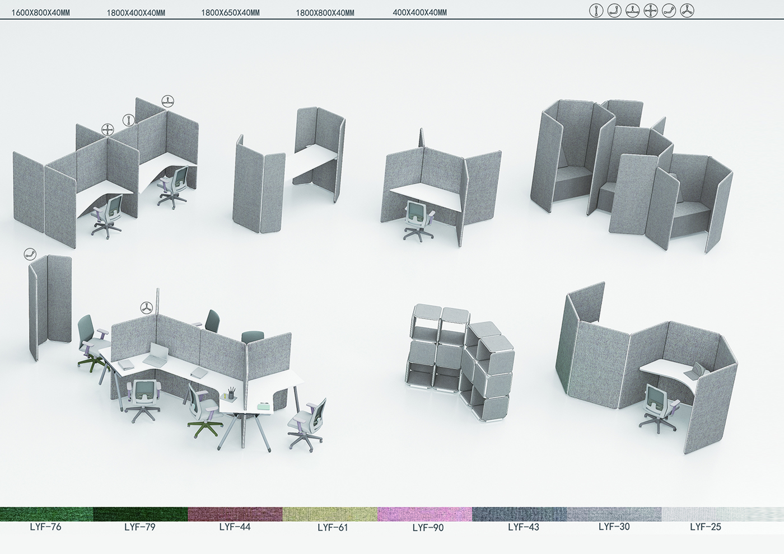Pick the LYF-76 green fabric swatch
Viewport: 784px width, 554px height.
pyautogui.click(x=46, y=514)
